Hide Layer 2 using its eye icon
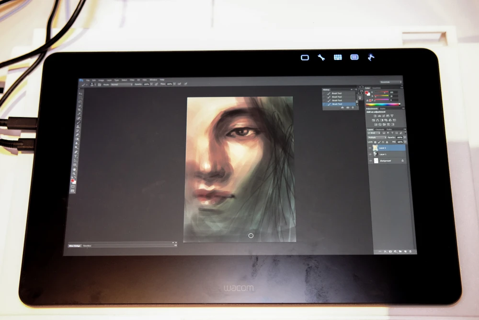This screenshot has height=320, width=479. pos(370,148)
